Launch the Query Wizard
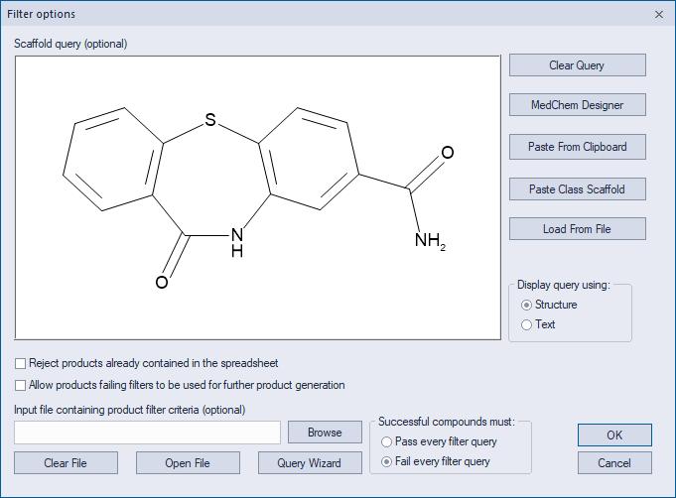The height and width of the screenshot is (498, 676). click(310, 463)
